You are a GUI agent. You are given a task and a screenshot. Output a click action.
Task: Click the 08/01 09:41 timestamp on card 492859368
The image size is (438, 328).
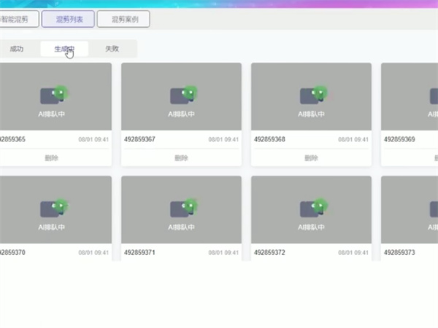(x=353, y=139)
